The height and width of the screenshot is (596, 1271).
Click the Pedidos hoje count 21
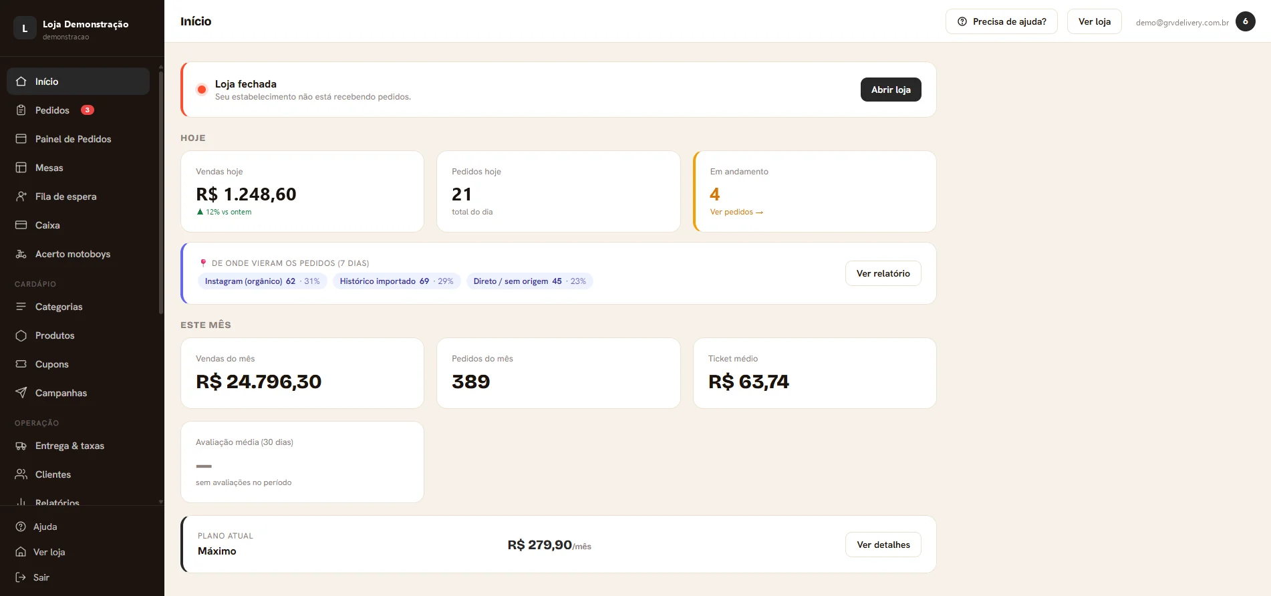tap(462, 194)
